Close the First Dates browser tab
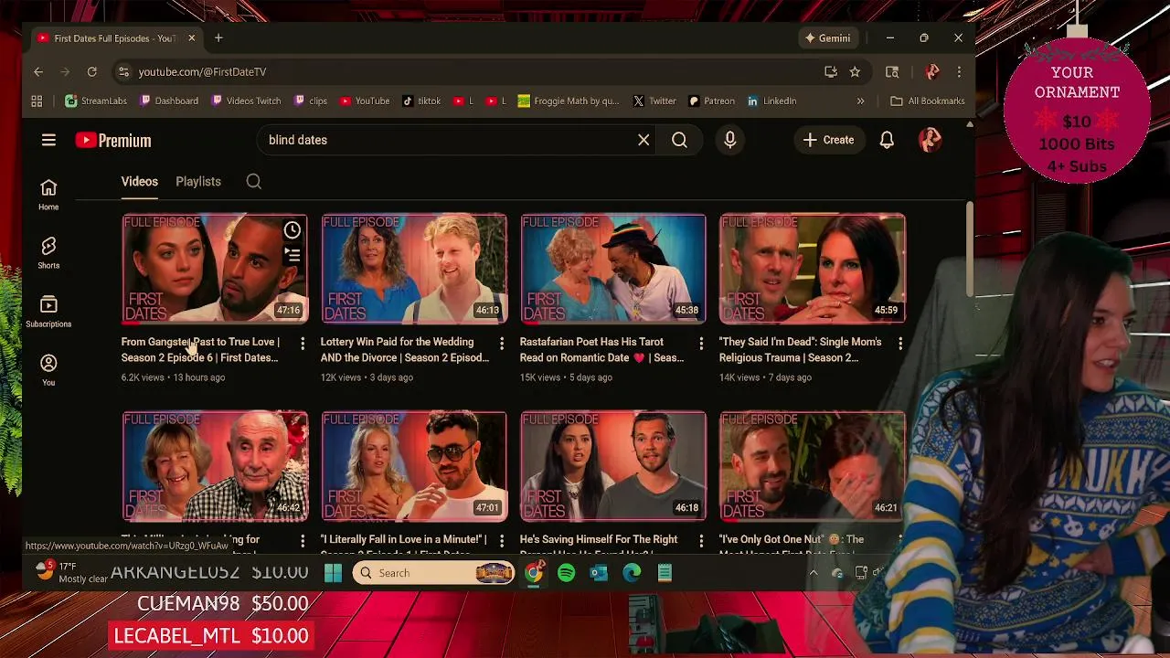The image size is (1170, 658). coord(192,38)
